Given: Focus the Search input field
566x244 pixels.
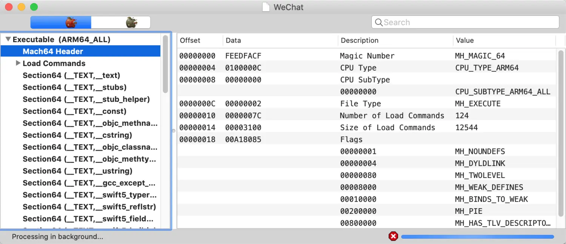Looking at the screenshot, I should tap(465, 22).
